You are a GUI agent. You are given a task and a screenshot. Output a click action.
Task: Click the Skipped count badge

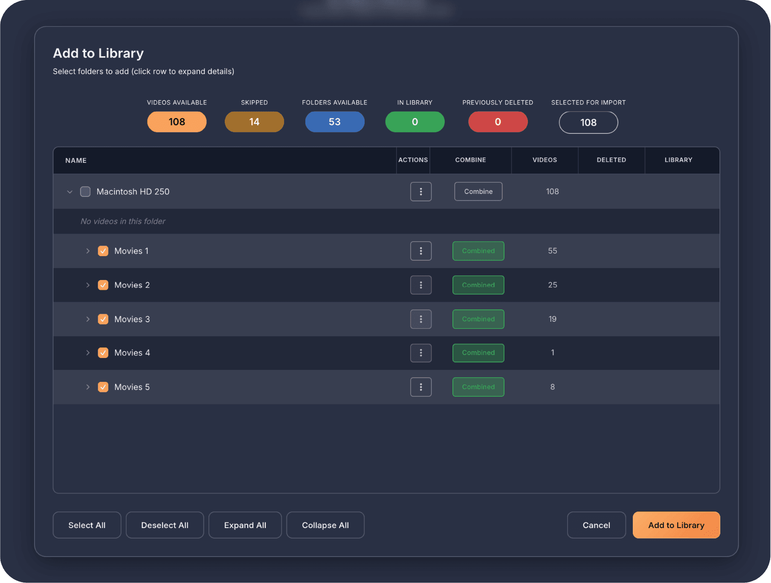[254, 122]
